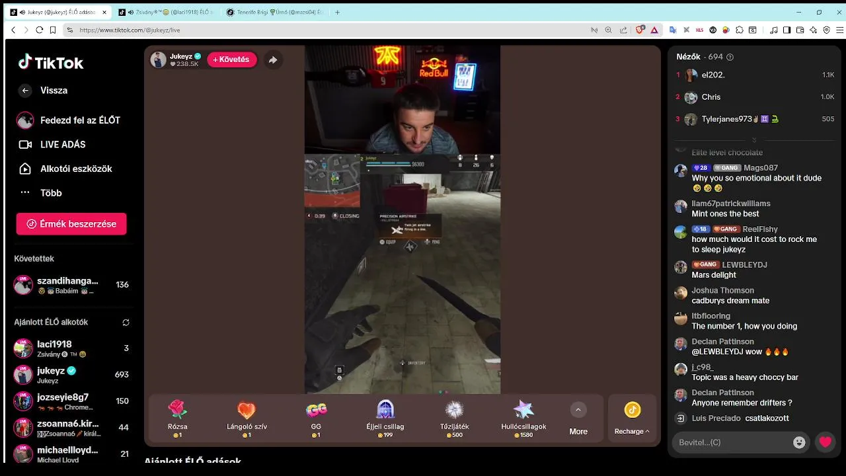Click username liam67patrickwilliams in chat
Viewport: 846px width, 476px height.
pos(731,204)
